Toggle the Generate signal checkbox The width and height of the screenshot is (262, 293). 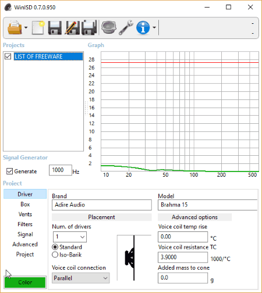point(9,171)
